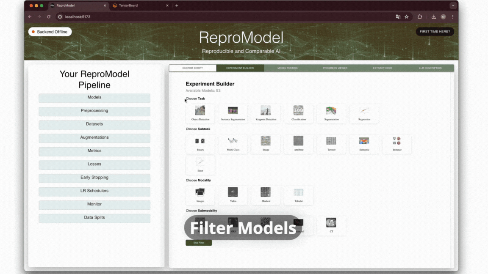Screen dimensions: 488x274
Task: Choose the Segmentation task card
Action: click(x=331, y=113)
